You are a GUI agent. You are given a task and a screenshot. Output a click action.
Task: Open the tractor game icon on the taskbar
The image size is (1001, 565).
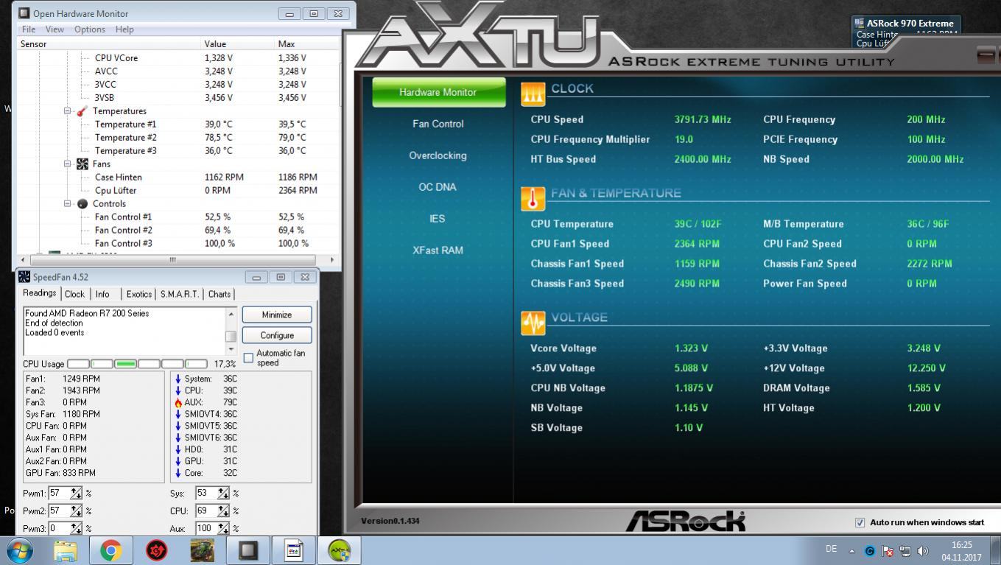pyautogui.click(x=202, y=550)
